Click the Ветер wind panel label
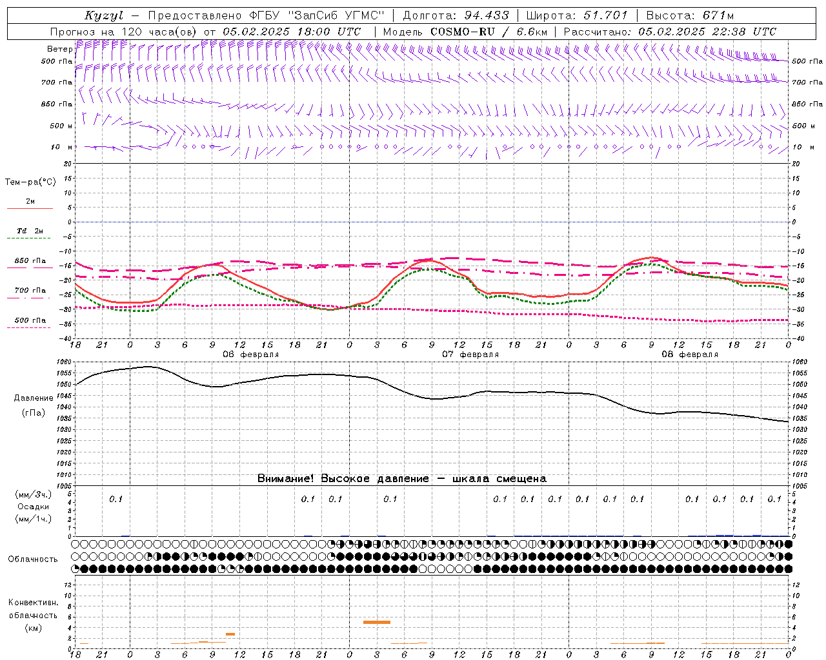826x660 pixels. pyautogui.click(x=60, y=49)
